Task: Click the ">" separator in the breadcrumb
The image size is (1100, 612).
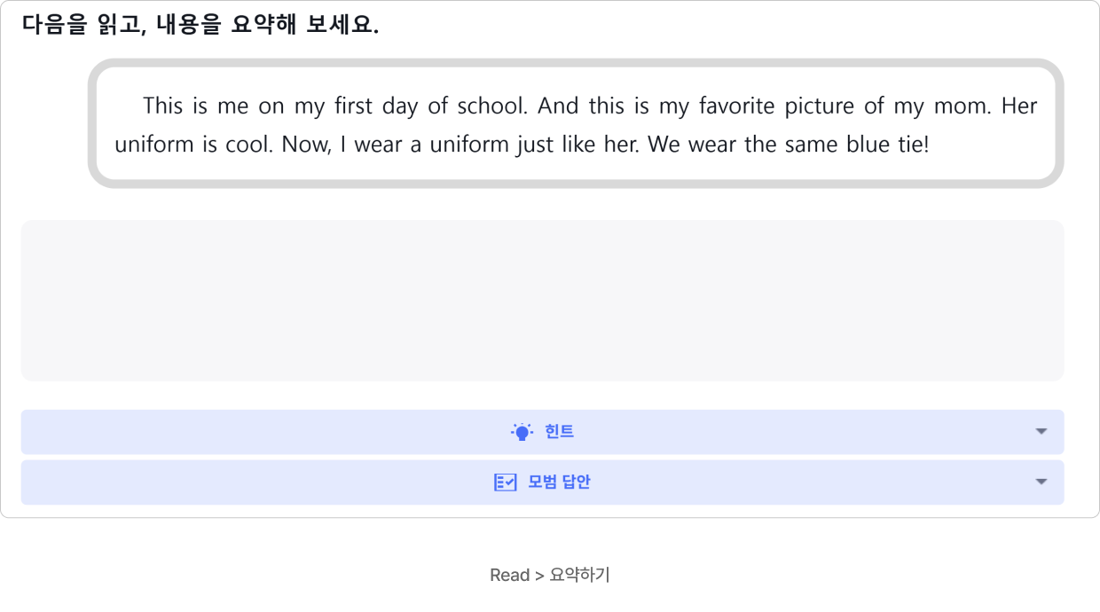Action: click(x=539, y=576)
